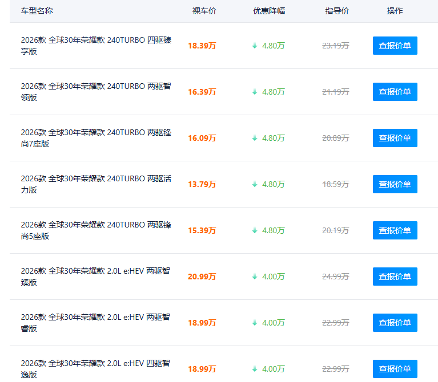
Task: Click green down arrow for 四驱臻享版 discount
Action: point(255,46)
